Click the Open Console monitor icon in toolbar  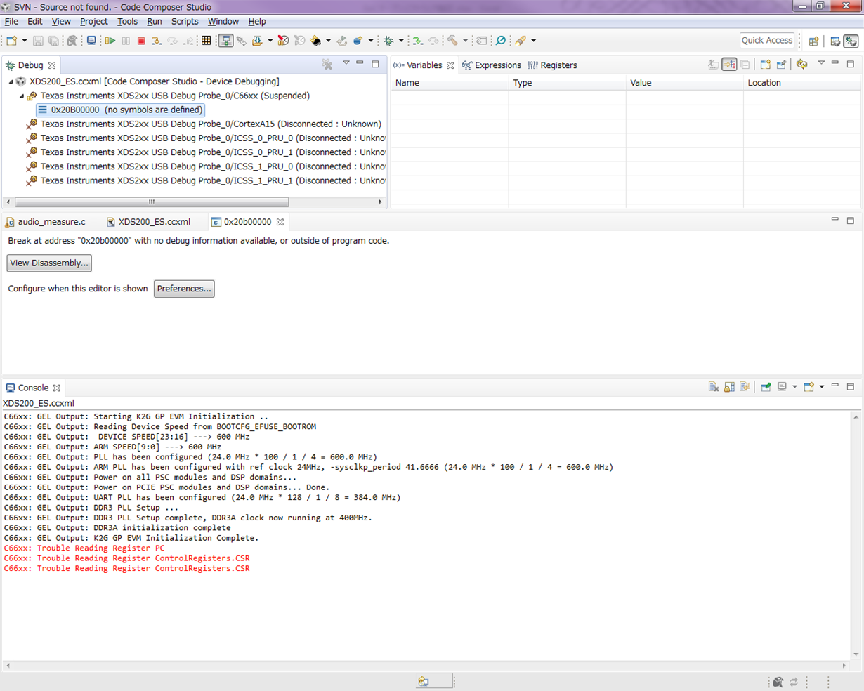91,41
